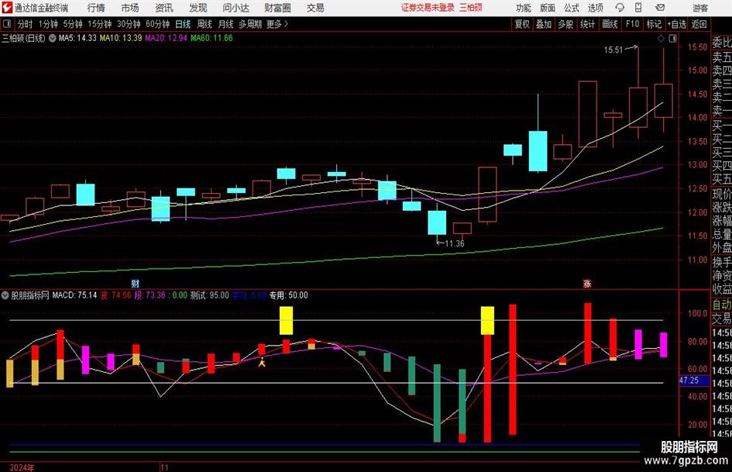Click the 15.51 high price annotation

613,50
